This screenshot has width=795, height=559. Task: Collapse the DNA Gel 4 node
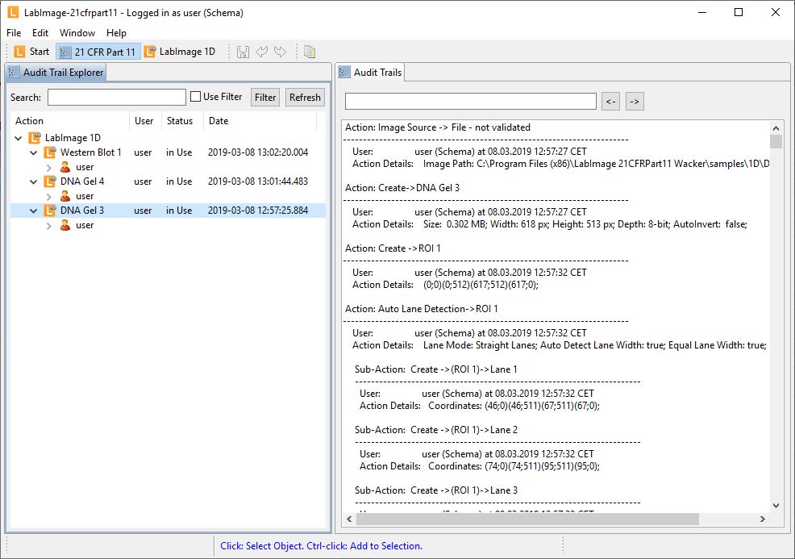[x=34, y=181]
